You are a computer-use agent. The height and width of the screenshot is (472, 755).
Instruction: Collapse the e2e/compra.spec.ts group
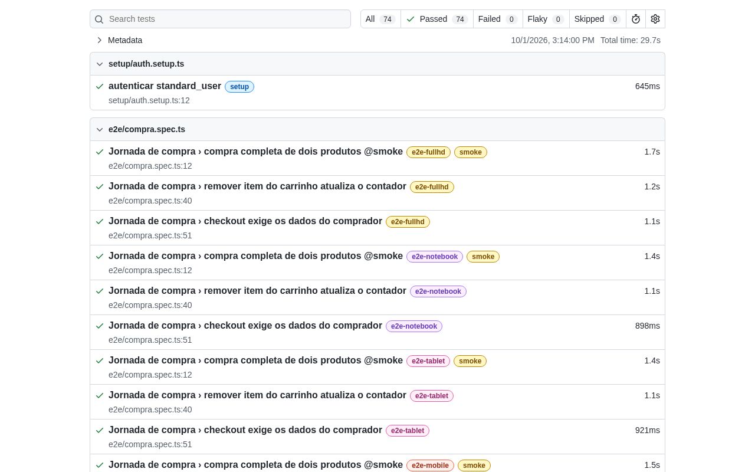pyautogui.click(x=377, y=129)
